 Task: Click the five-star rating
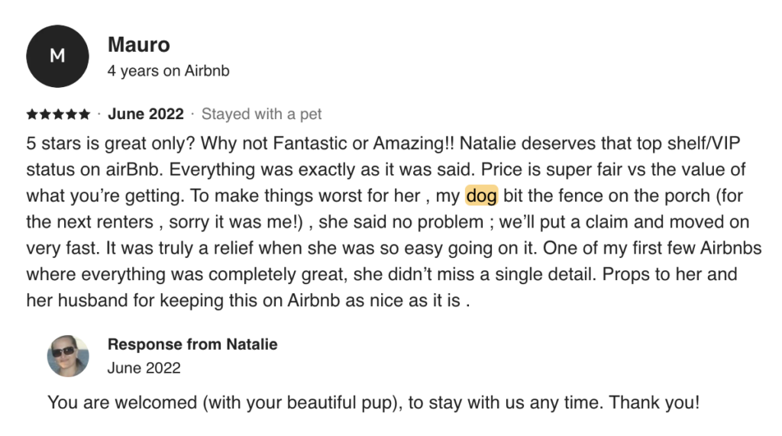tap(58, 115)
